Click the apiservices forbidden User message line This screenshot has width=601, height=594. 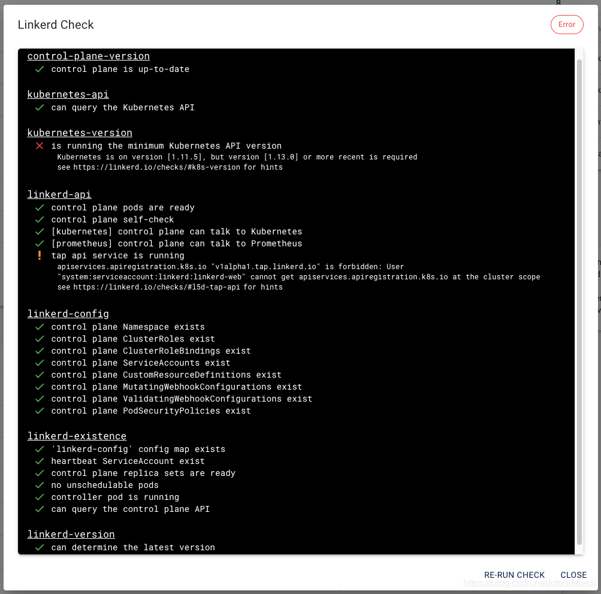pyautogui.click(x=230, y=267)
